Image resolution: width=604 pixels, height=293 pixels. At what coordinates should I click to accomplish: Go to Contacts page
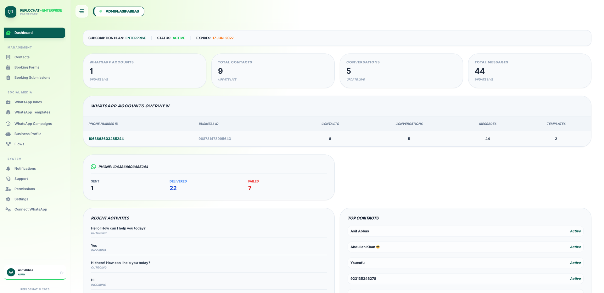34,57
